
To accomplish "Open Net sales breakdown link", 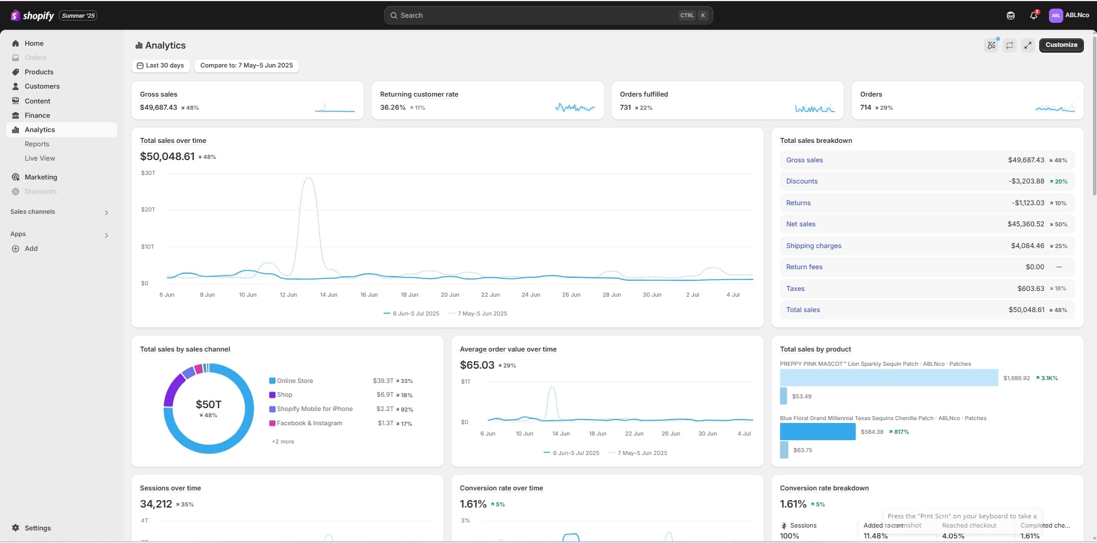I will [800, 224].
